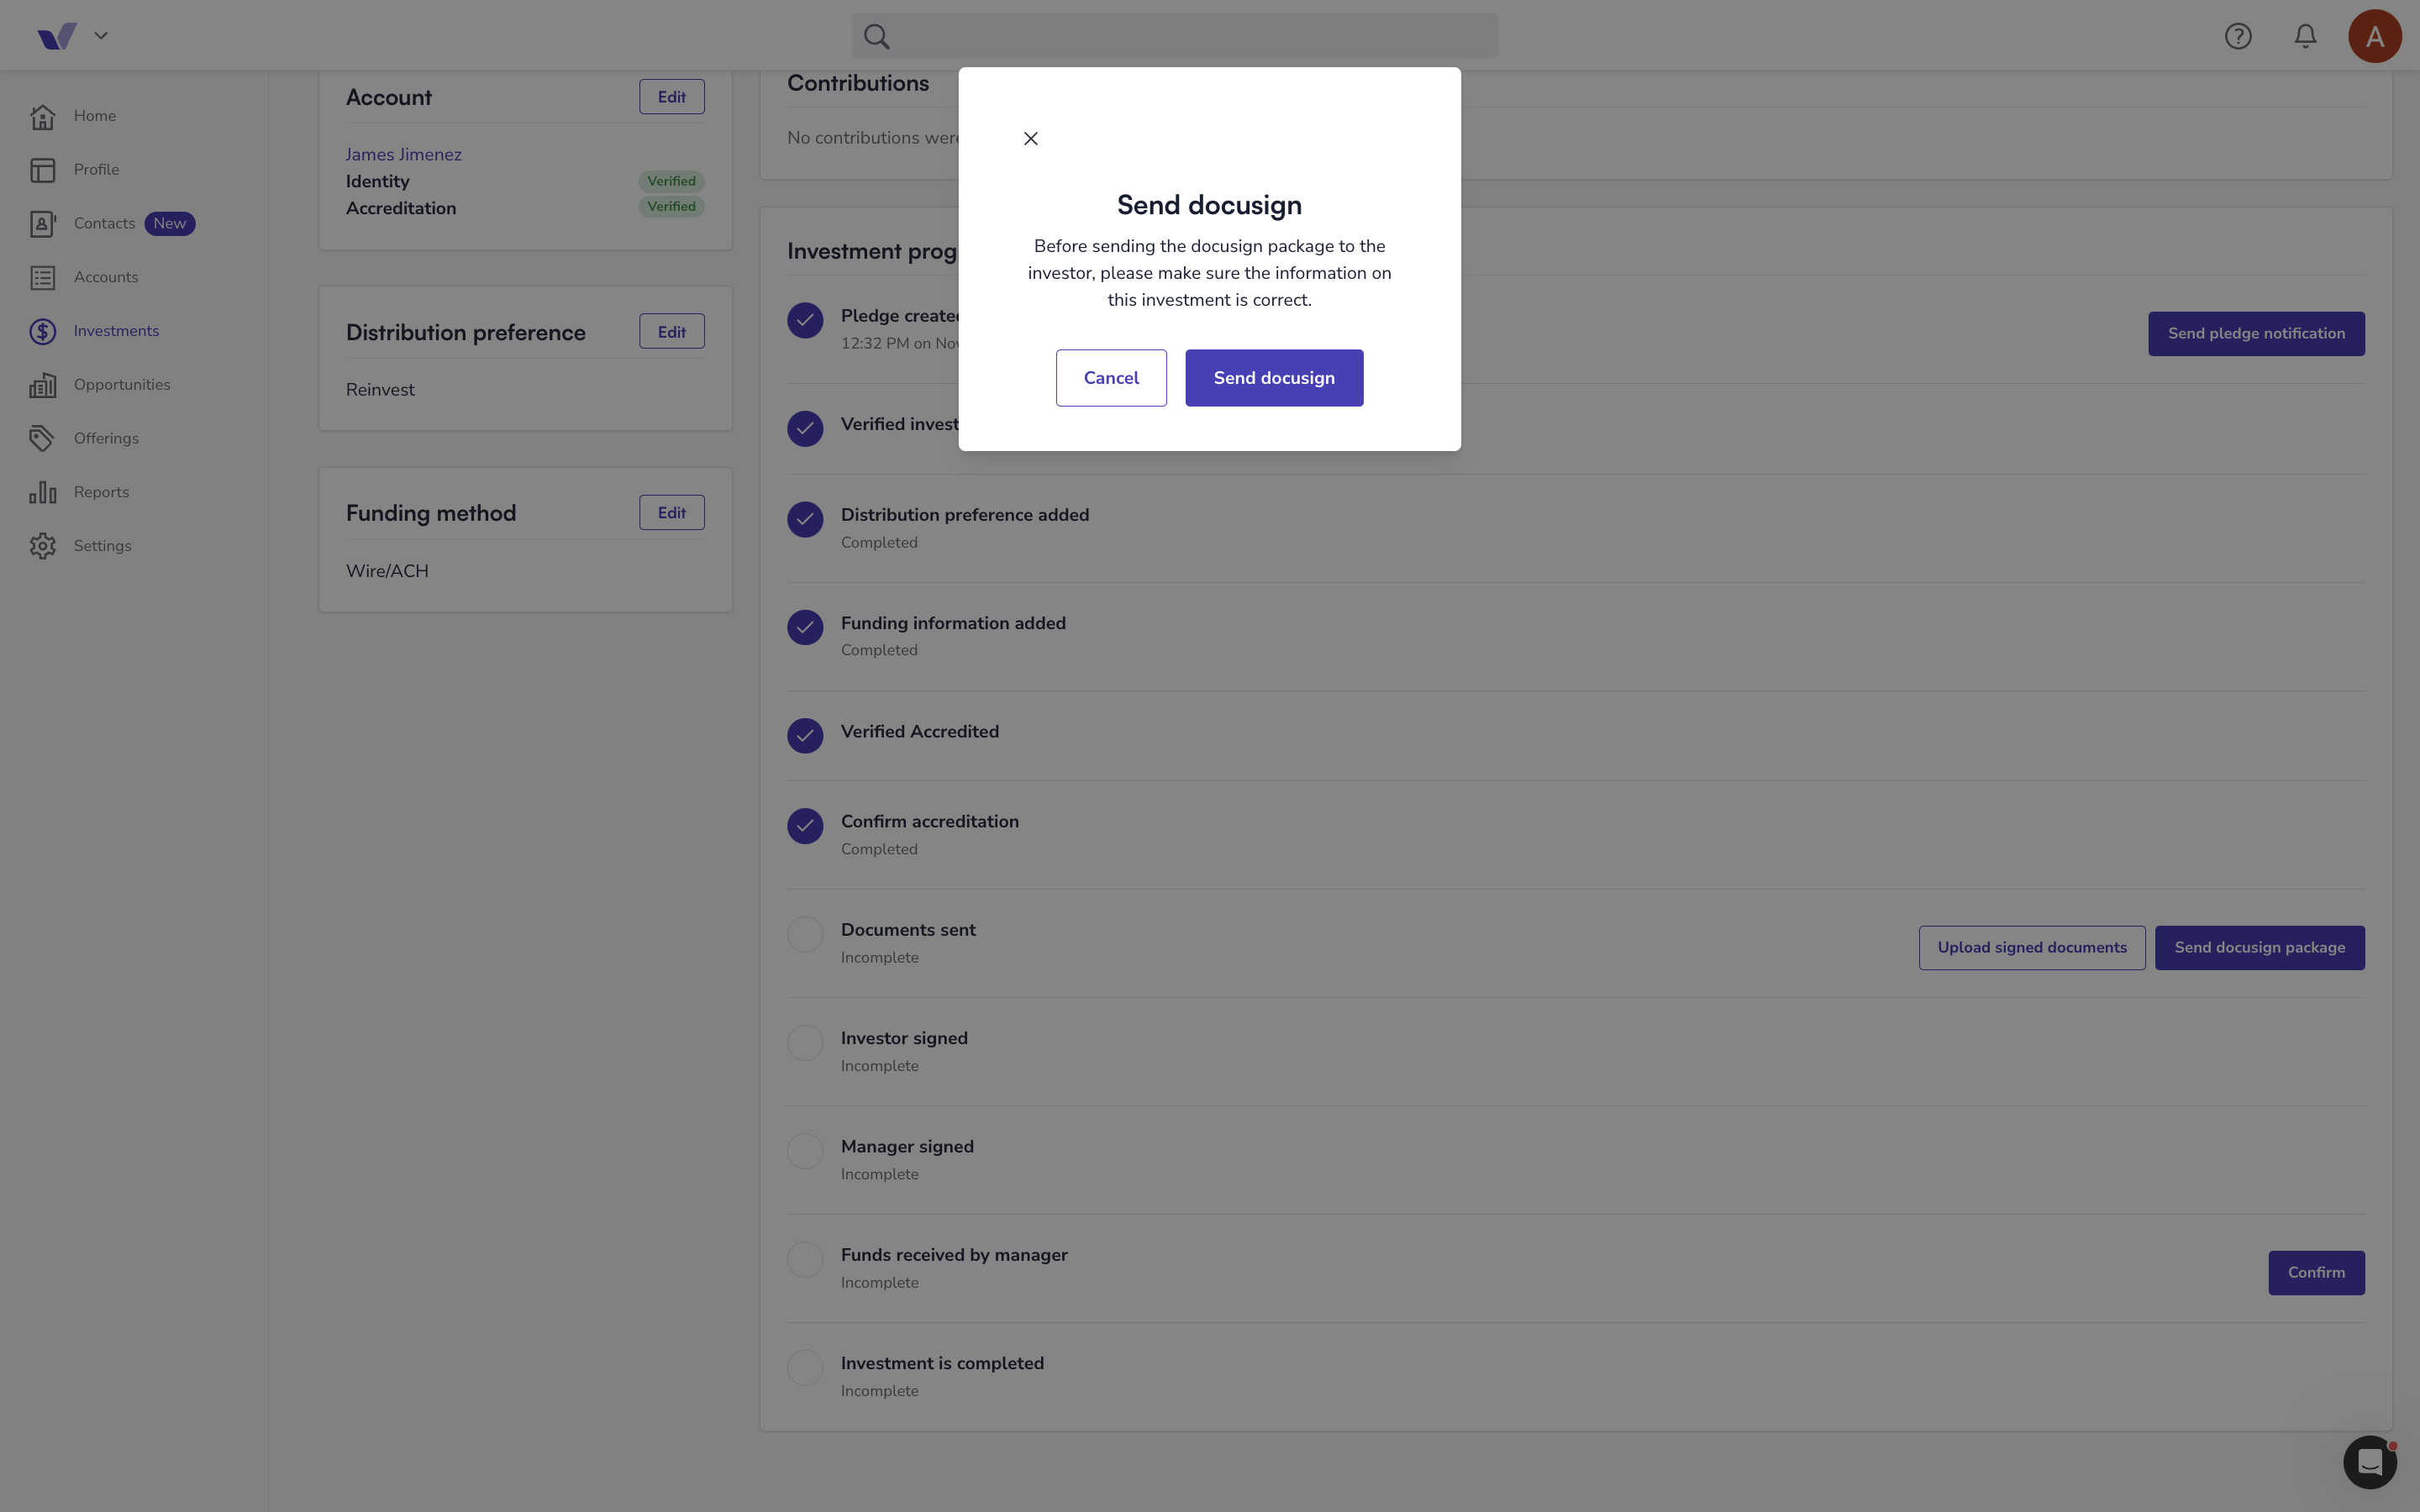Open the Reports bar chart icon
Screen dimensions: 2420x1512
click(42, 492)
